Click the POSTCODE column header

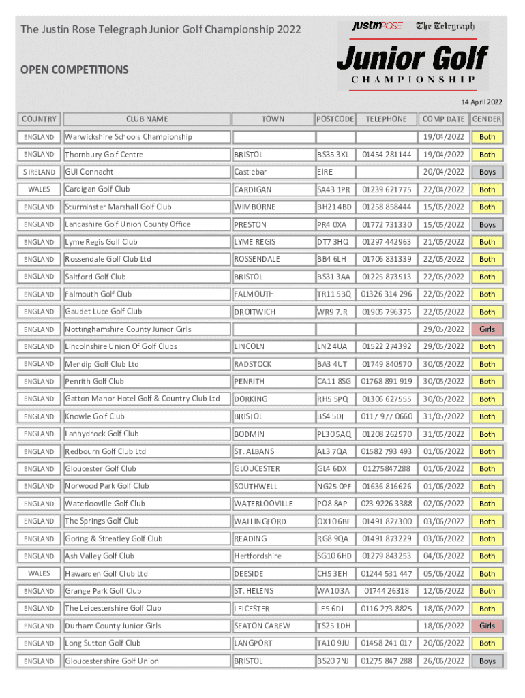click(x=335, y=119)
